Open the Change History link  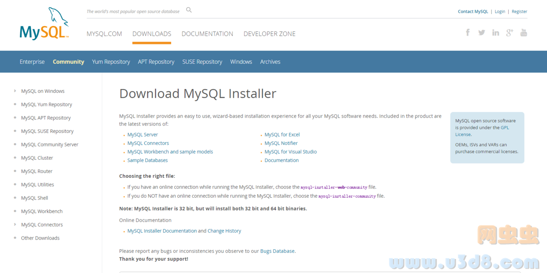click(x=225, y=231)
